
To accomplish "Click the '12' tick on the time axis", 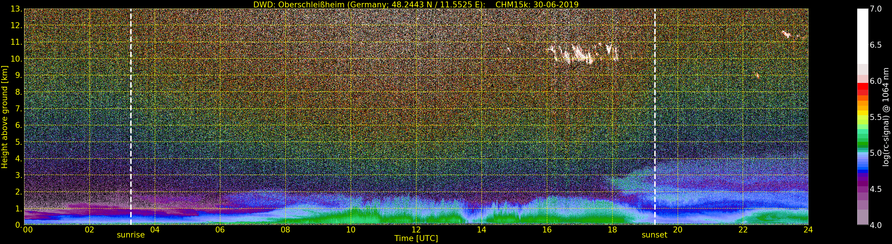I will tap(416, 229).
